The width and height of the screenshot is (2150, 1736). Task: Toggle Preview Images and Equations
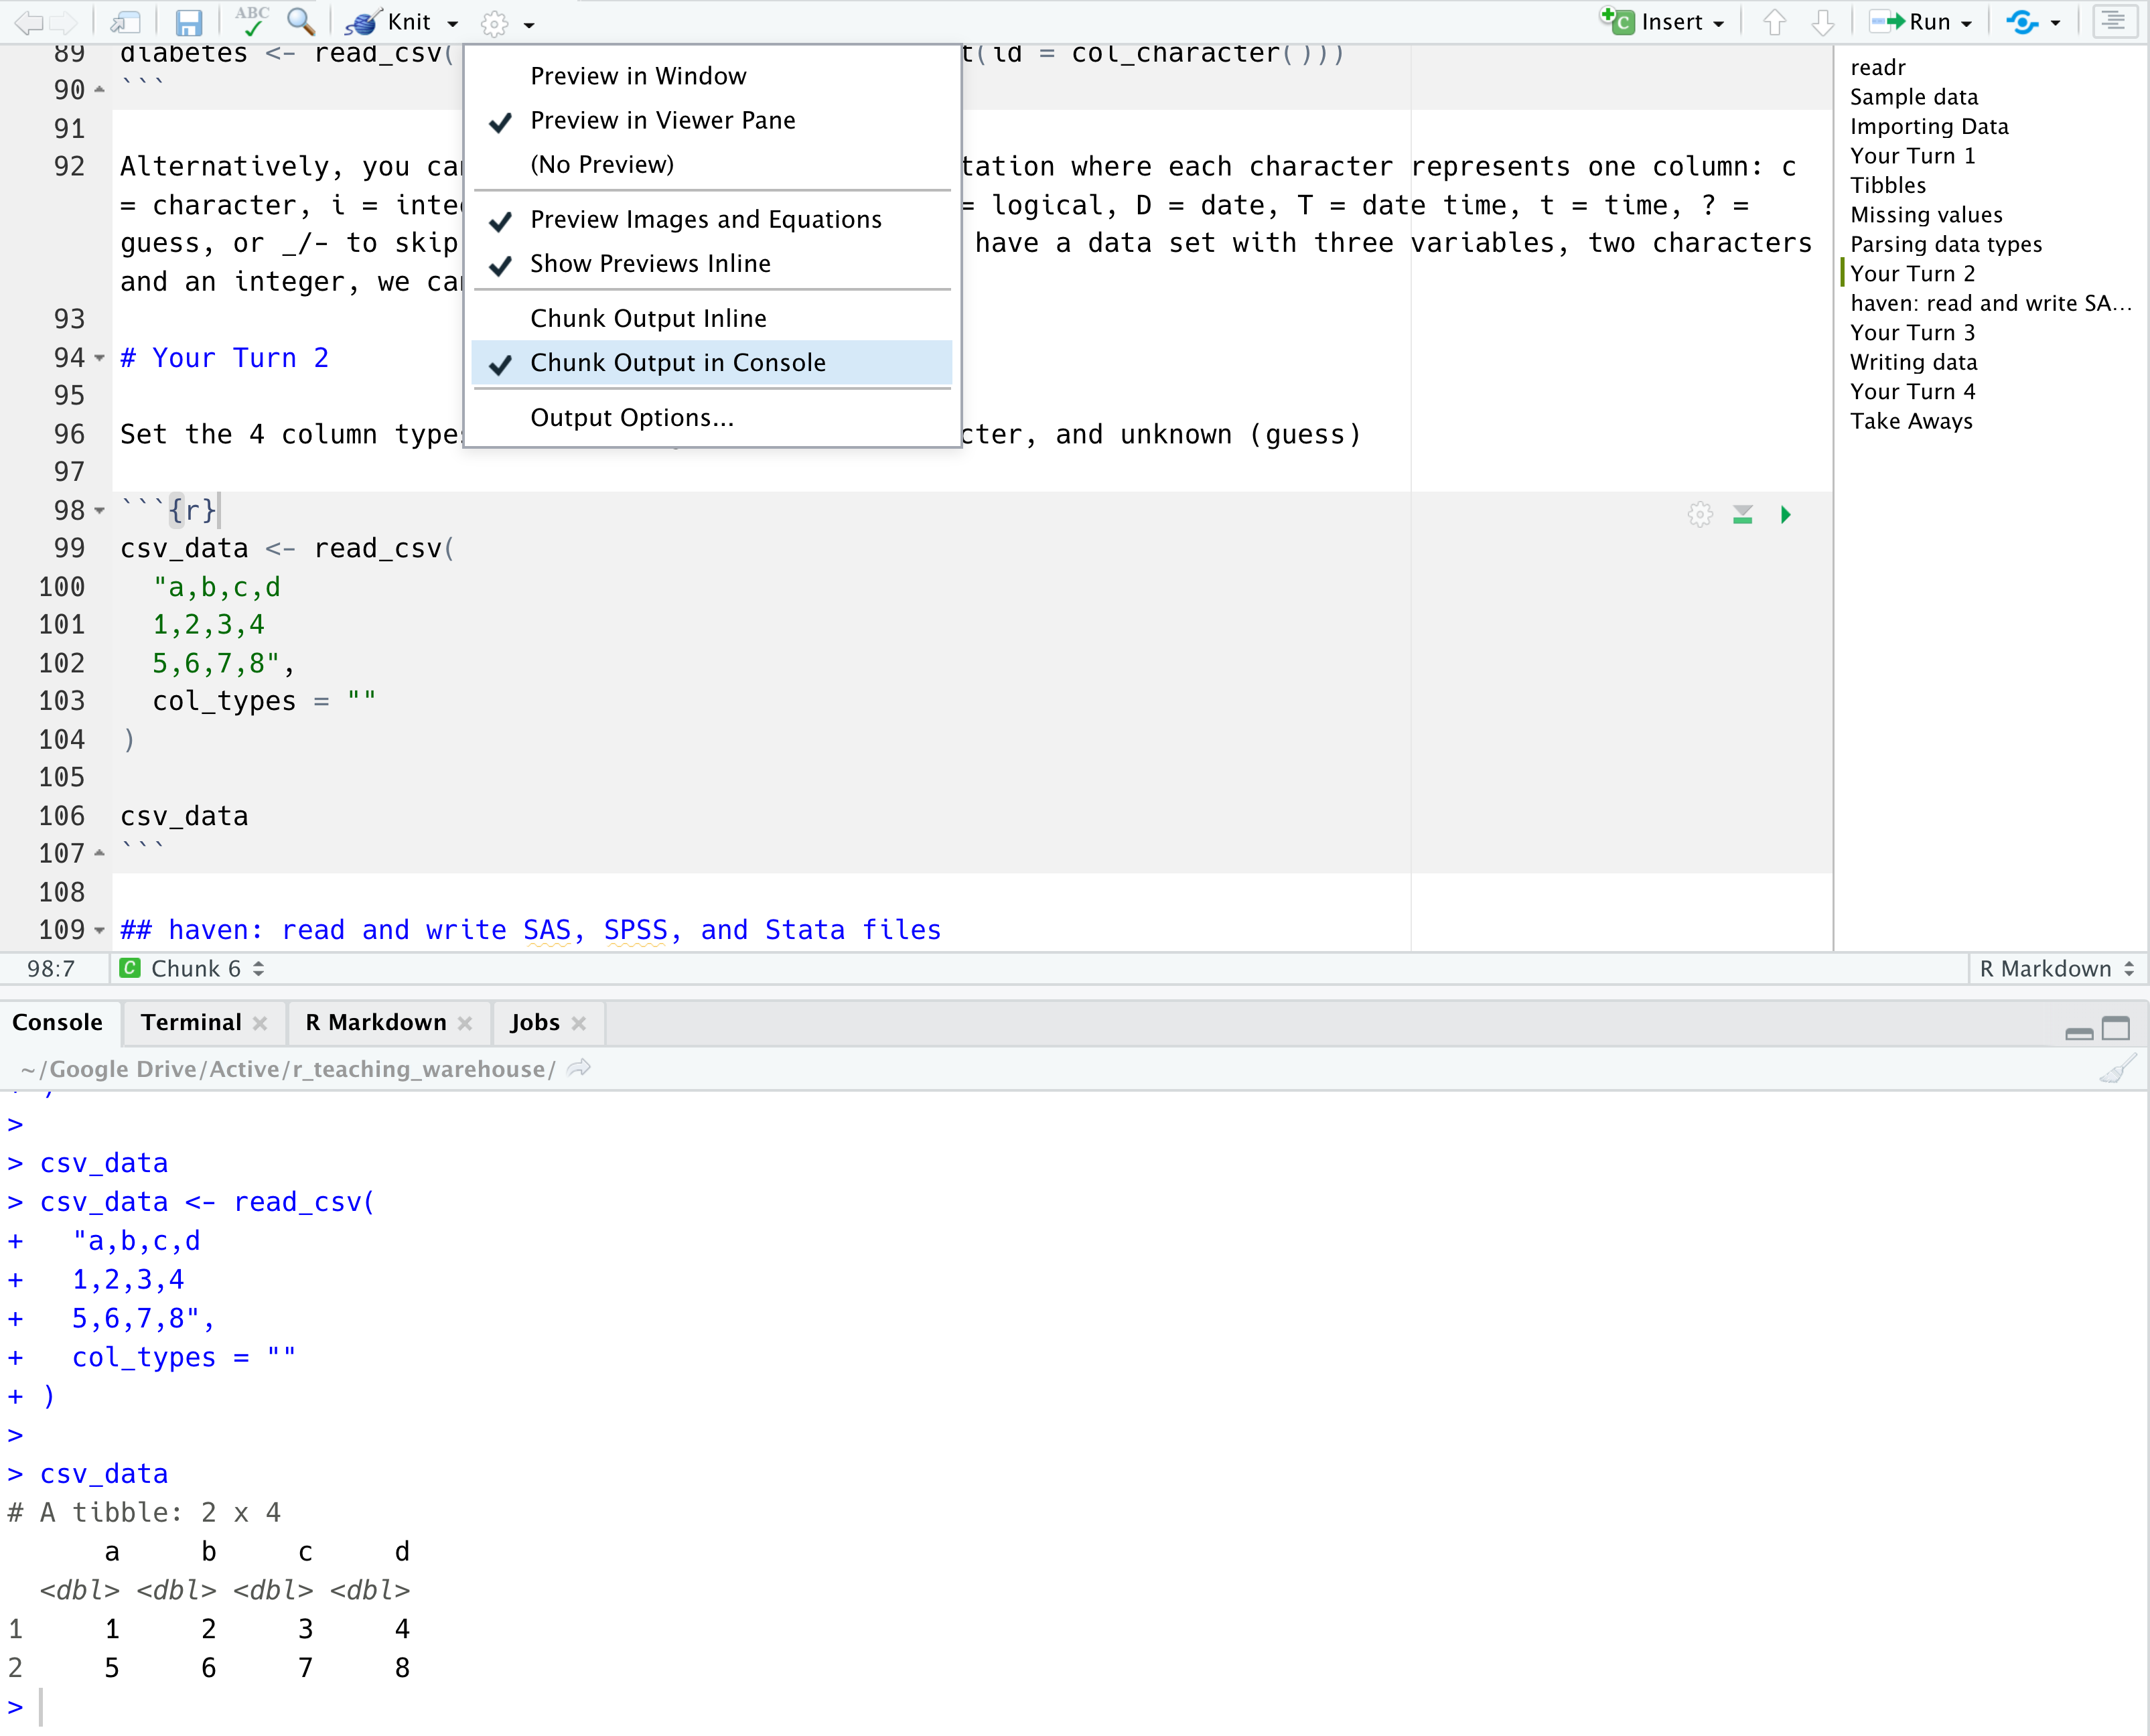pyautogui.click(x=711, y=219)
